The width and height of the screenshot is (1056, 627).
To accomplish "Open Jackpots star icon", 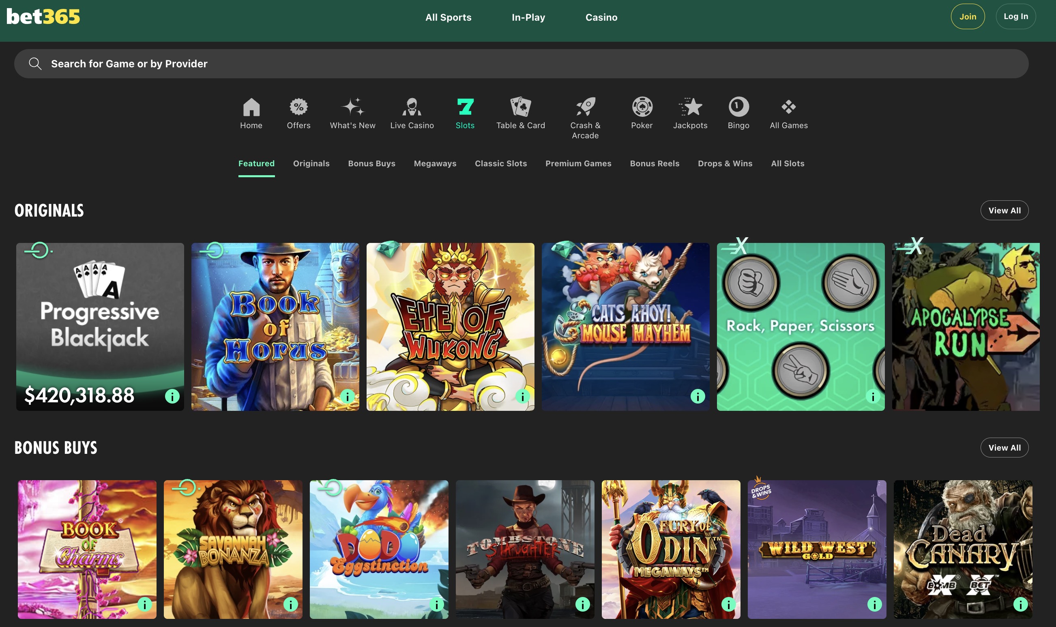I will pos(690,107).
